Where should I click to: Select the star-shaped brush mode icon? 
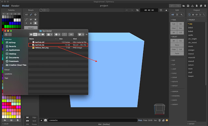(x=35, y=19)
